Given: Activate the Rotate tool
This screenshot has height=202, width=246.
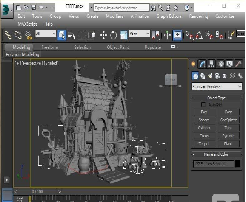Looking at the screenshot, I should tap(114, 35).
